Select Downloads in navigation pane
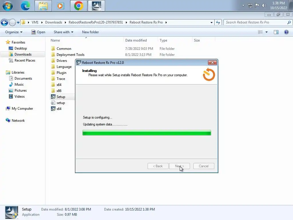This screenshot has height=220, width=293. [x=23, y=54]
